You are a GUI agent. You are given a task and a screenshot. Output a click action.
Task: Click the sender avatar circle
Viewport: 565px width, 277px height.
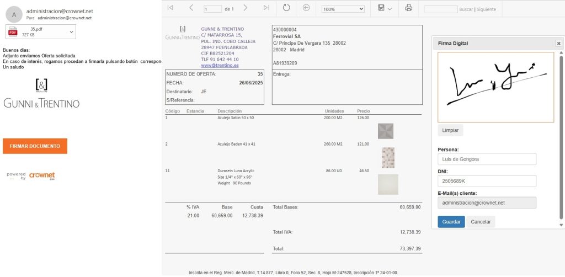coord(14,14)
